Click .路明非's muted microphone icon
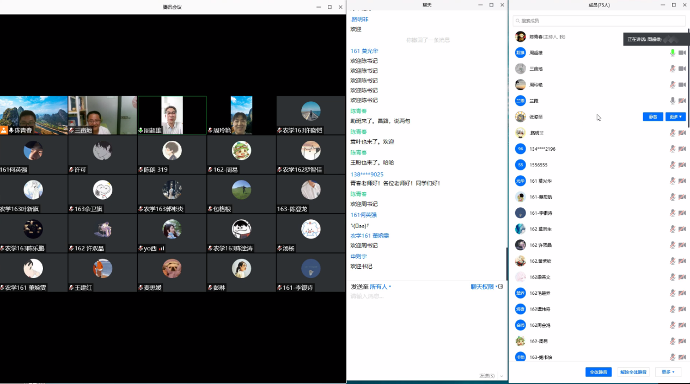 pyautogui.click(x=673, y=133)
